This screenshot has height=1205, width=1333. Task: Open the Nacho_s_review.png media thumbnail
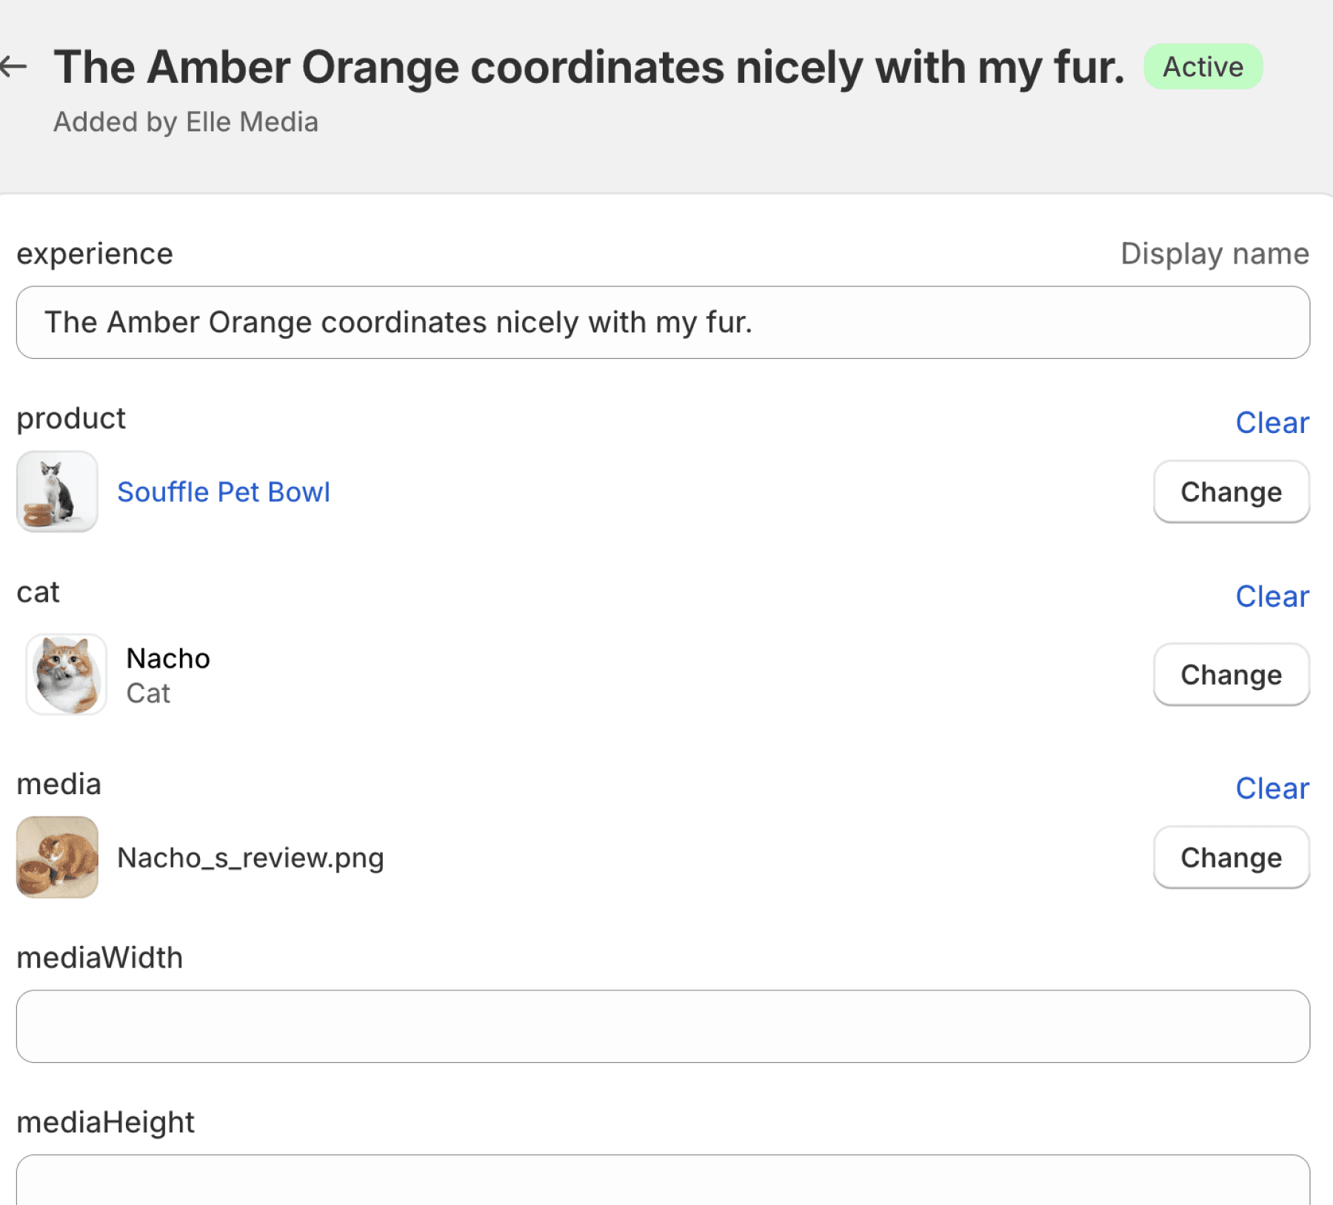point(57,857)
